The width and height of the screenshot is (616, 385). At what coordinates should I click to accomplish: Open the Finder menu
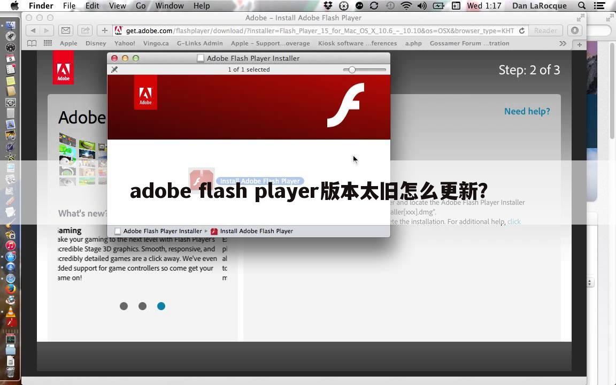click(x=41, y=6)
